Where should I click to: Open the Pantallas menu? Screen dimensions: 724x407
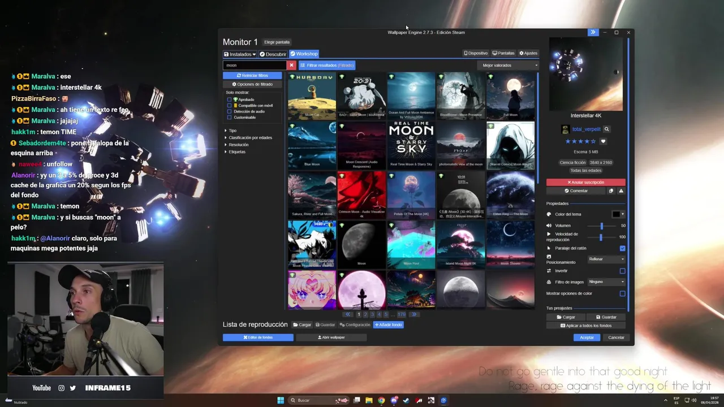[503, 53]
